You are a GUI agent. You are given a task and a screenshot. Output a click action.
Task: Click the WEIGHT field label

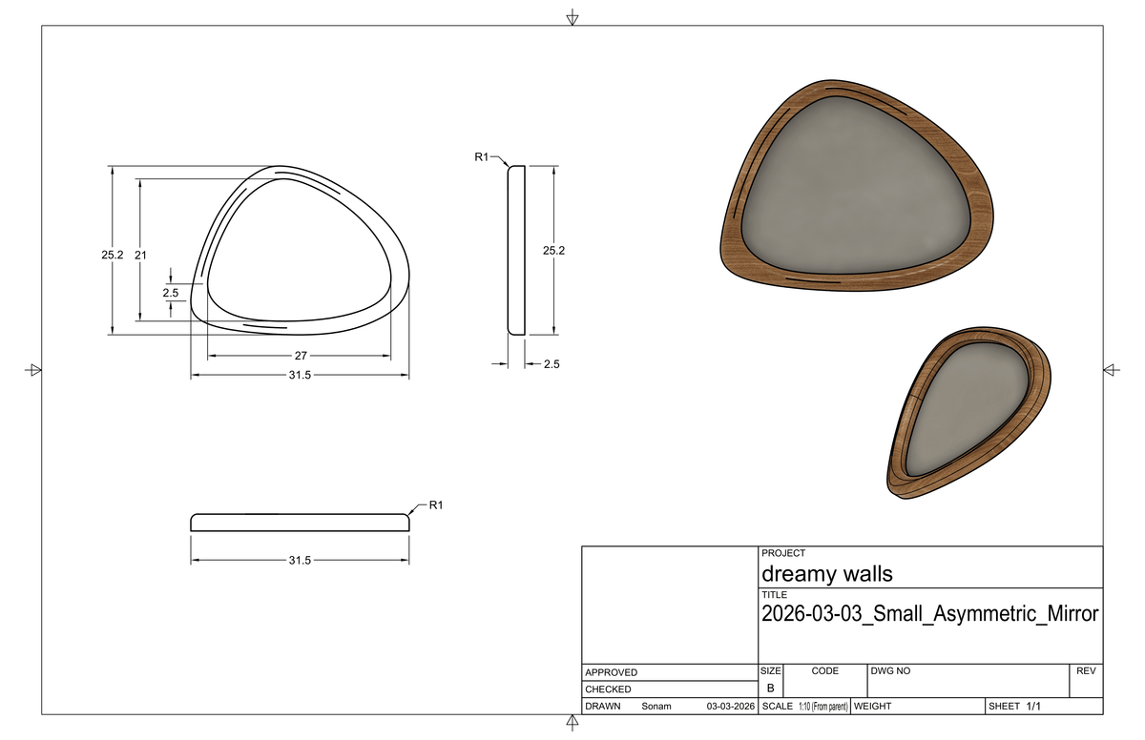point(872,706)
